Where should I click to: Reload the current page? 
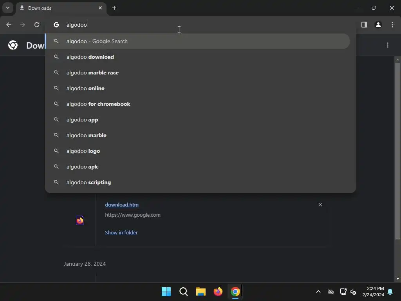37,25
